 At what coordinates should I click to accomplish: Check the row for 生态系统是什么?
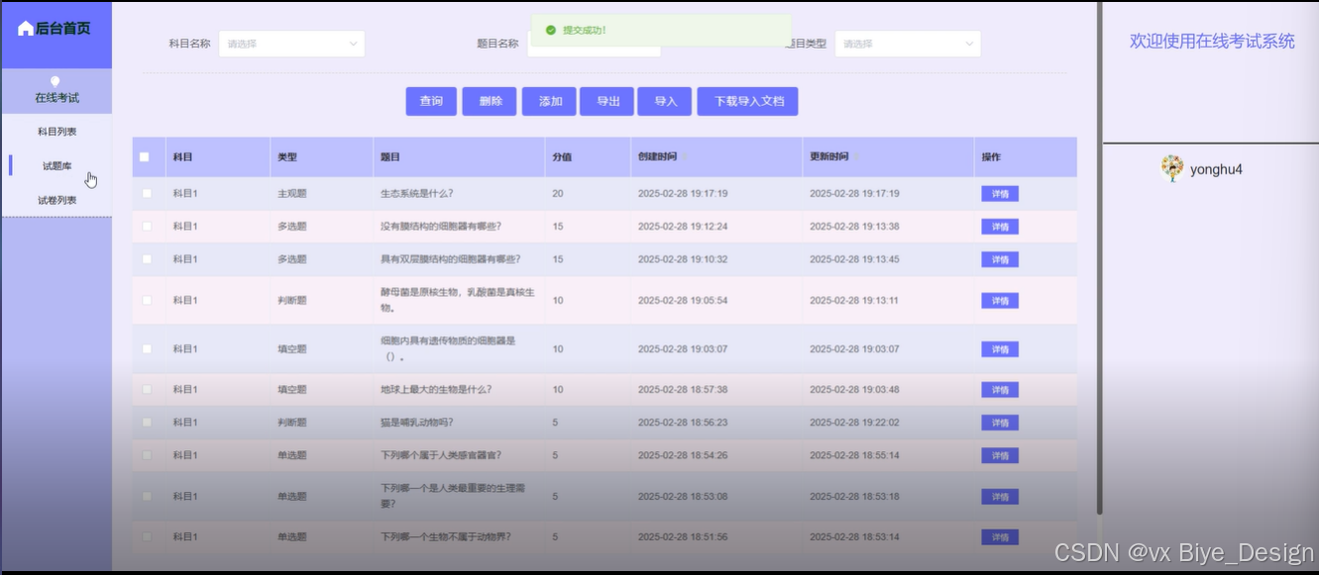click(147, 193)
